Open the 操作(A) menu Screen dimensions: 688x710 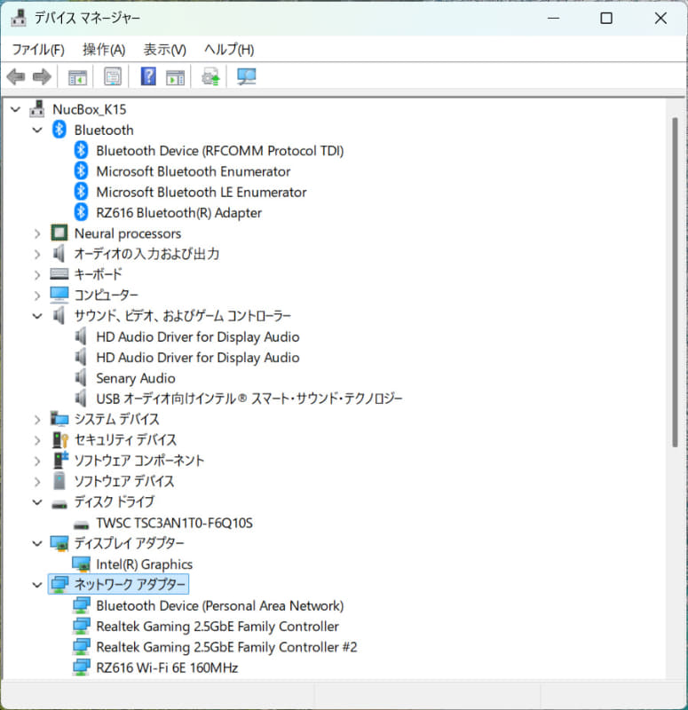[x=104, y=50]
